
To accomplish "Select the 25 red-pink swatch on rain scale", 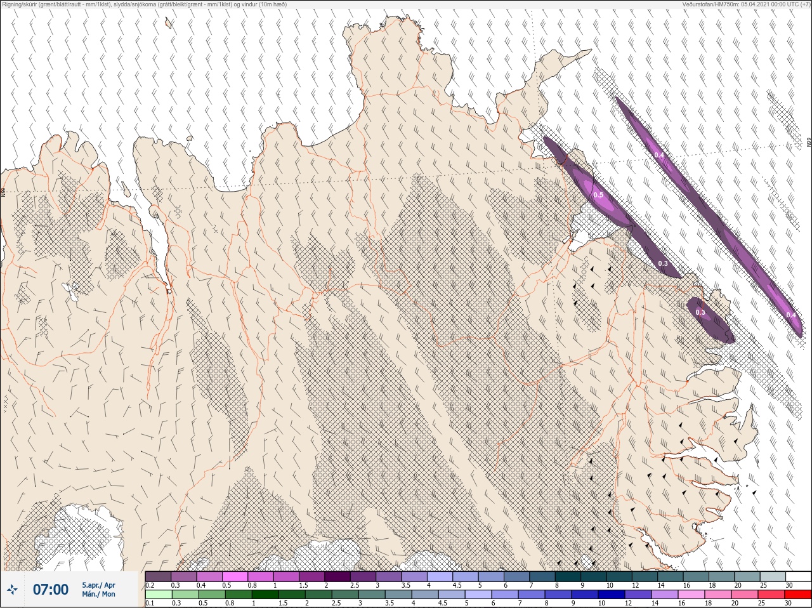I will tap(772, 595).
